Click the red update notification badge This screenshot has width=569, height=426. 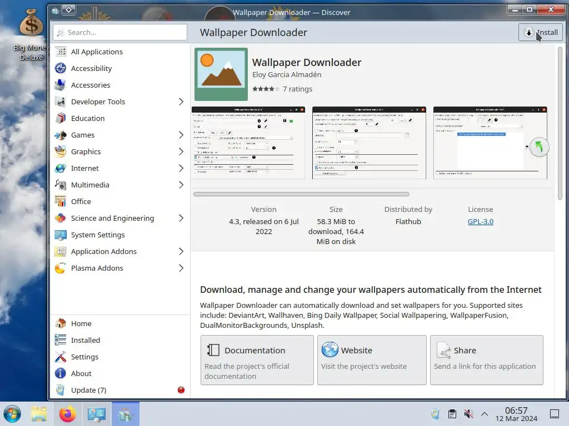(181, 390)
